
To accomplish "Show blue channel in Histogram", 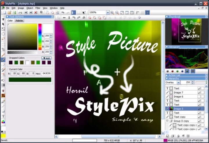I will coord(182,71).
